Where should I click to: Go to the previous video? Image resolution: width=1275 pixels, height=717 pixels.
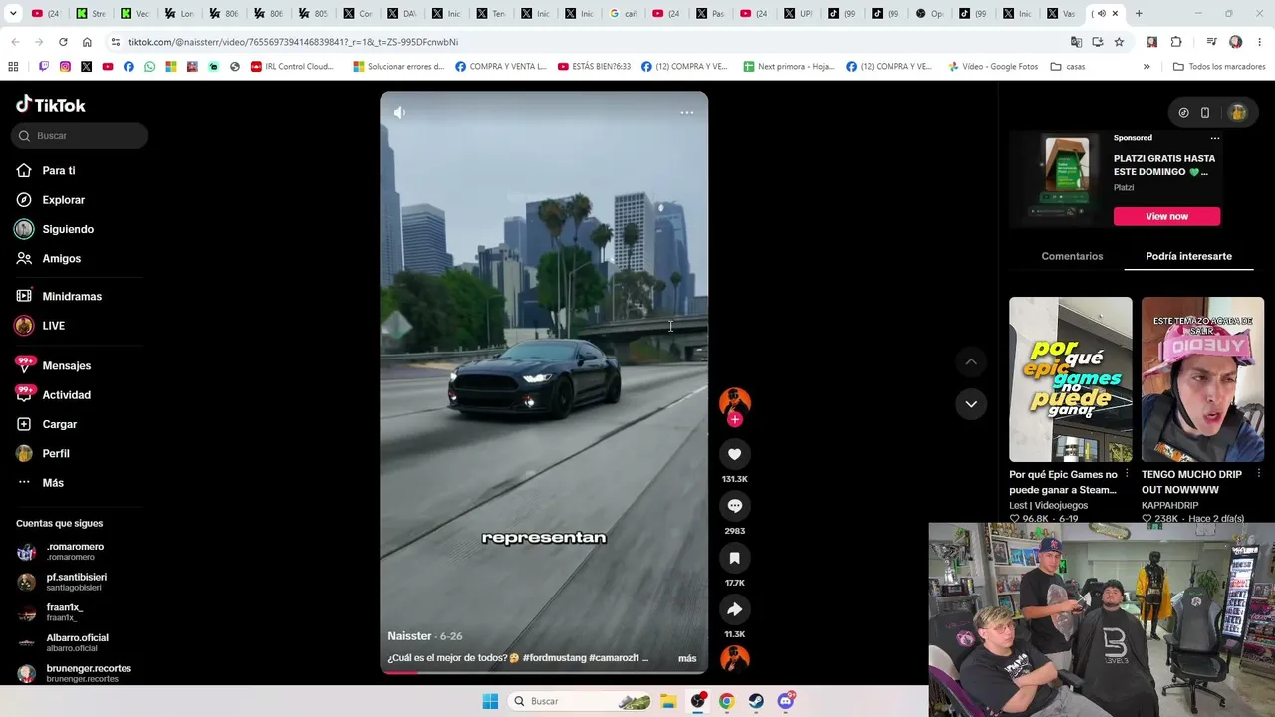[971, 361]
